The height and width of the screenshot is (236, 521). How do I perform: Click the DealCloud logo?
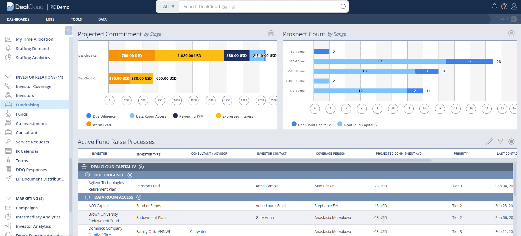[x=25, y=7]
